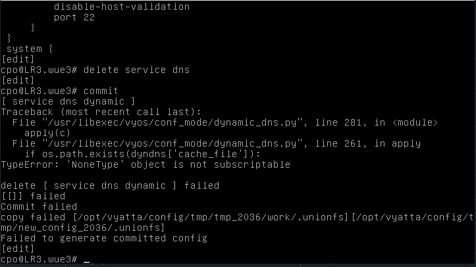
Task: Click the '[[]] failed' line
Action: pos(33,196)
